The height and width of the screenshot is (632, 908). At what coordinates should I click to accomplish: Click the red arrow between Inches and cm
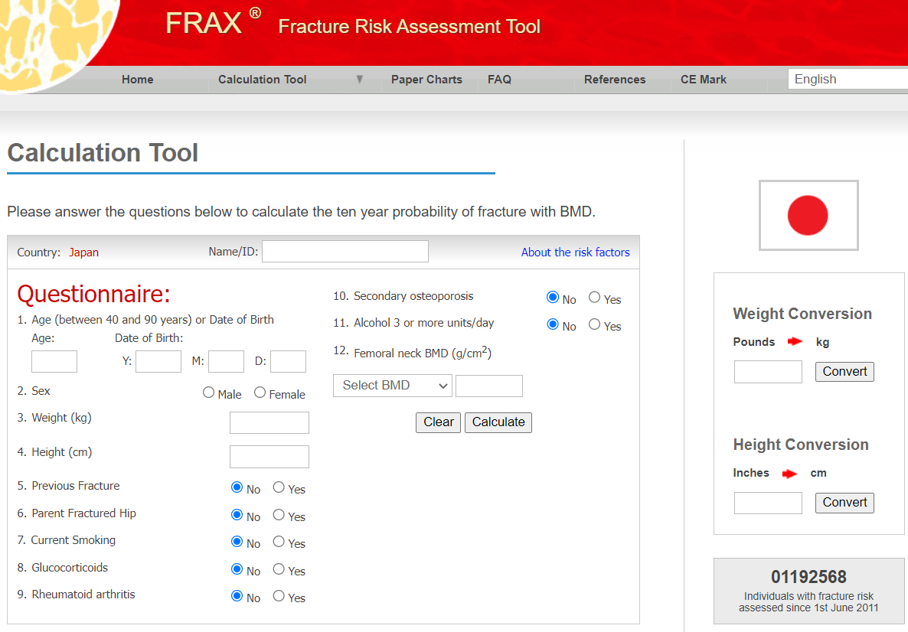[x=789, y=473]
